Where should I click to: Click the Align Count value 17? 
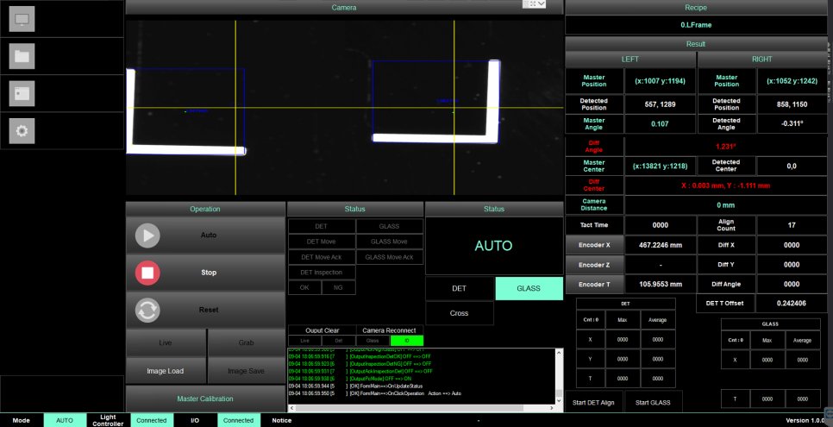pyautogui.click(x=792, y=225)
